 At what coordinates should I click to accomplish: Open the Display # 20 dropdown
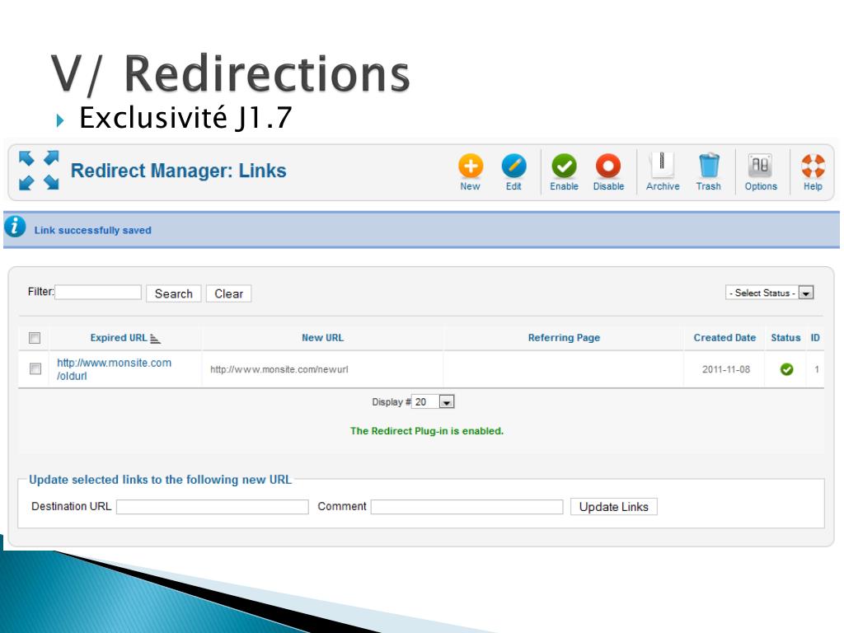click(x=433, y=401)
